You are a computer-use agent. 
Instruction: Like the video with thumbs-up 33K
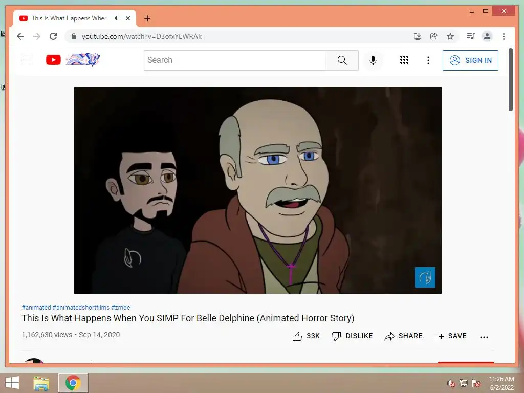tap(306, 336)
